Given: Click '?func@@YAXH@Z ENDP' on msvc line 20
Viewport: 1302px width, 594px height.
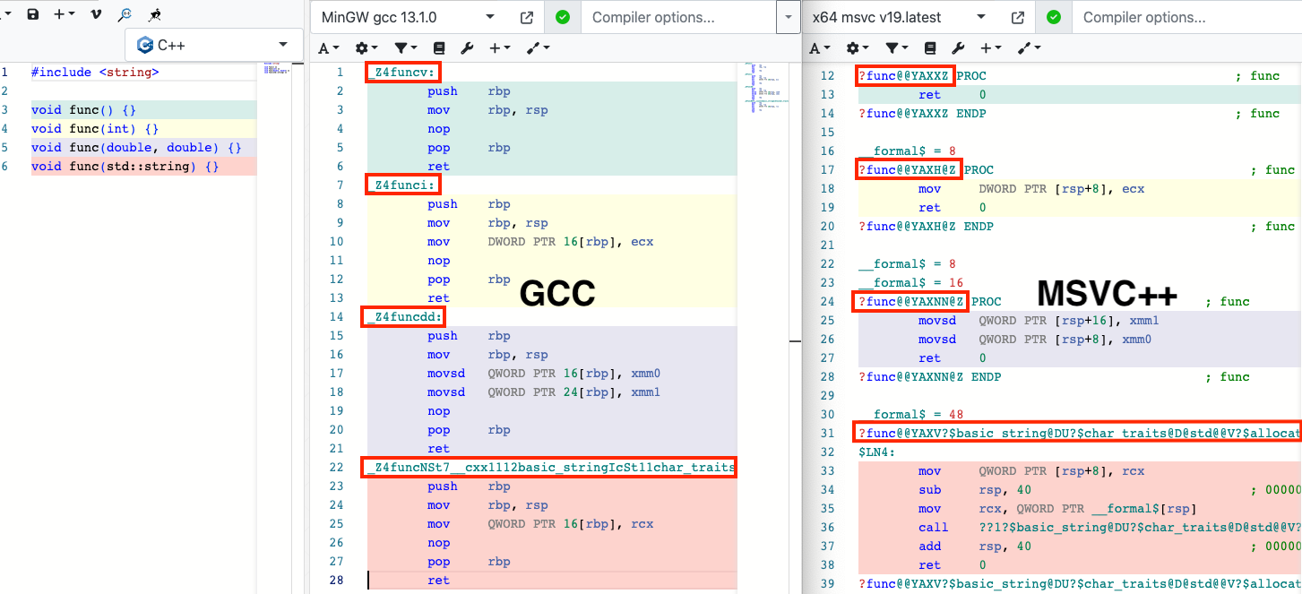Looking at the screenshot, I should click(x=926, y=227).
